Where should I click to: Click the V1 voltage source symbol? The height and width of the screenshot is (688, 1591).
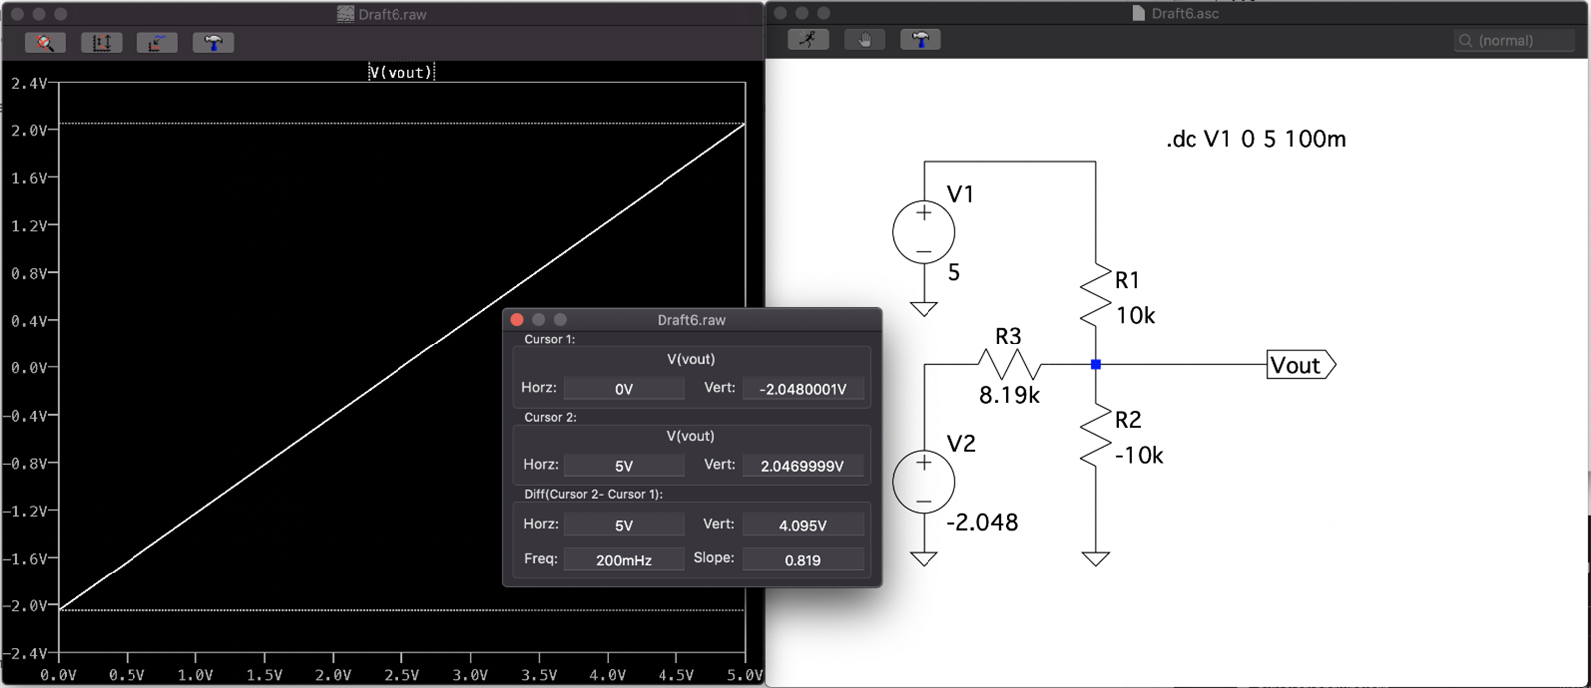click(x=924, y=232)
